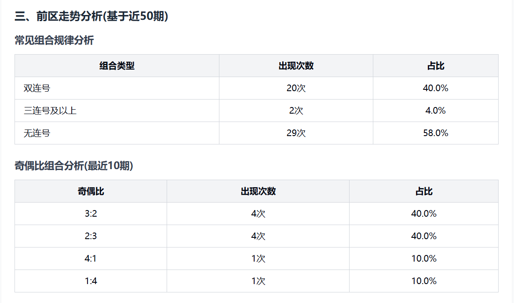
Task: Select the 4:1 ratio cell
Action: coord(91,259)
